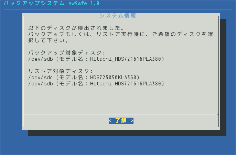Click the 以下のディスクが検出されました message line

tap(76, 28)
